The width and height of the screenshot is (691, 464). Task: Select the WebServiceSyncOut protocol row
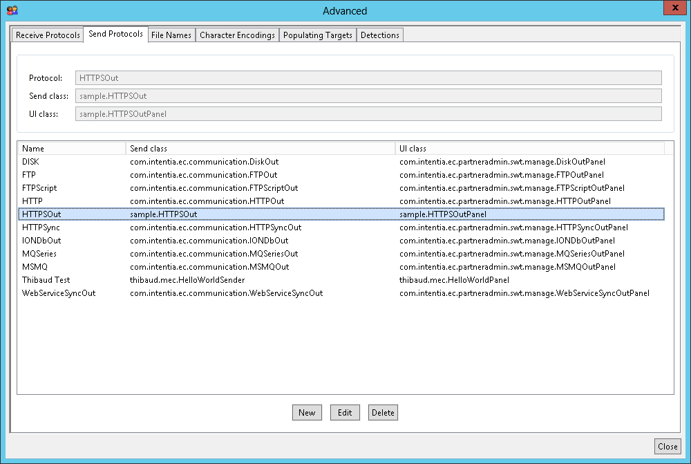(x=59, y=293)
